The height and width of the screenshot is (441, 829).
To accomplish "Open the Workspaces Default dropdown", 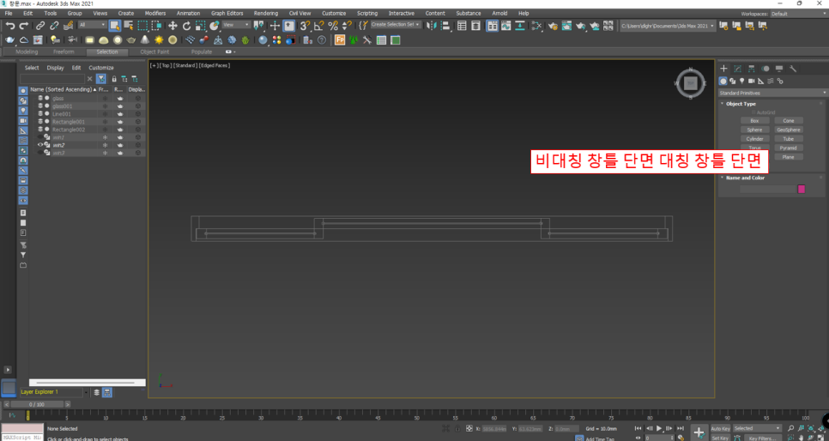I will click(797, 14).
